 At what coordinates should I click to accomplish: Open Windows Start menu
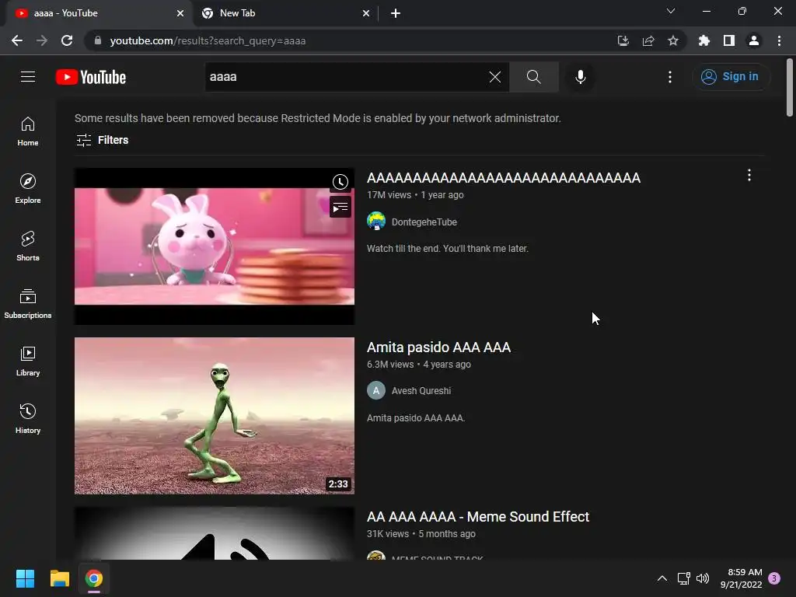click(x=25, y=578)
